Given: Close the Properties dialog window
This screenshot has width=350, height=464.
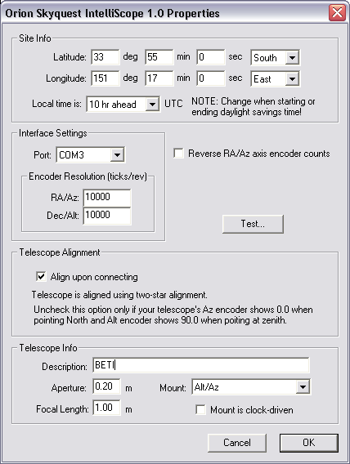Looking at the screenshot, I should pyautogui.click(x=337, y=13).
